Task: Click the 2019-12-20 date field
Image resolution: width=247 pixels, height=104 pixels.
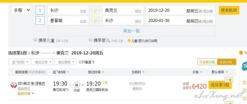Action: (x=181, y=10)
